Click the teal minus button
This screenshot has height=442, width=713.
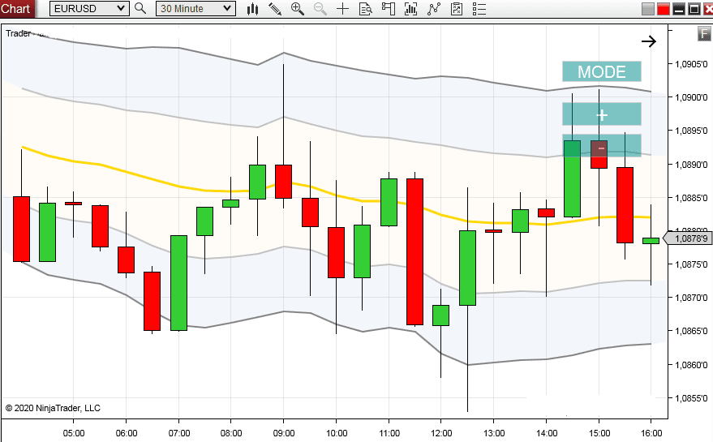(602, 145)
